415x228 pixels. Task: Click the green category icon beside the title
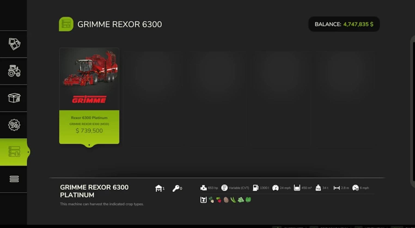pos(66,24)
